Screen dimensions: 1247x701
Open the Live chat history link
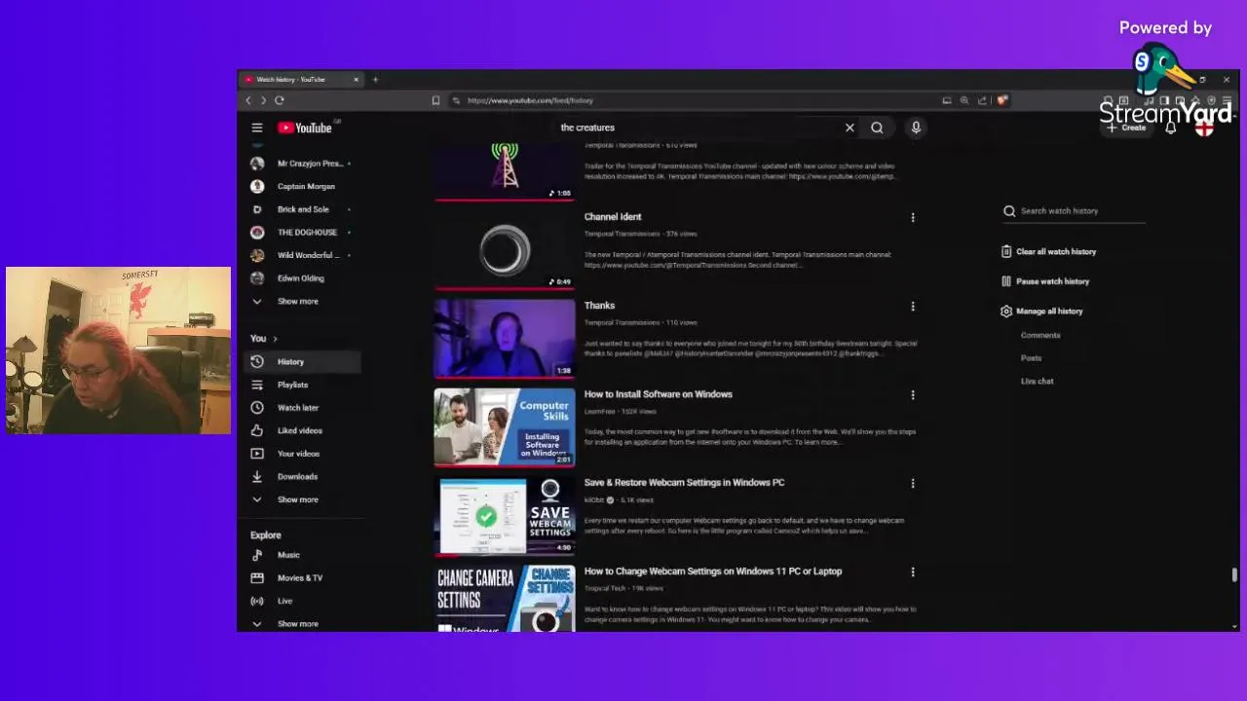1038,382
